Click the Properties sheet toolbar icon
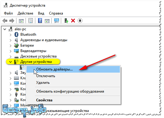Image resolution: width=164 pixels, height=118 pixels. point(30,21)
